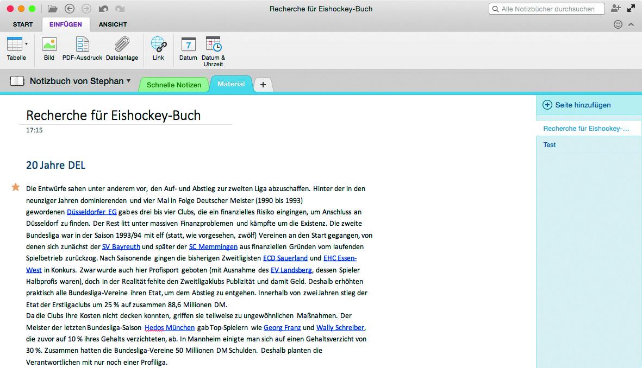Viewport: 642px width, 368px height.
Task: Enter full screen mode
Action: [x=631, y=9]
